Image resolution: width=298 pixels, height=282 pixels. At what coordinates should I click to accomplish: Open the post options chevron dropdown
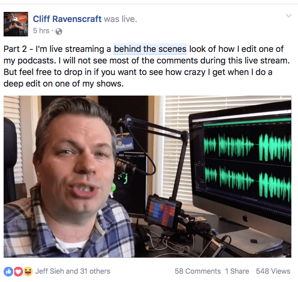coord(289,16)
